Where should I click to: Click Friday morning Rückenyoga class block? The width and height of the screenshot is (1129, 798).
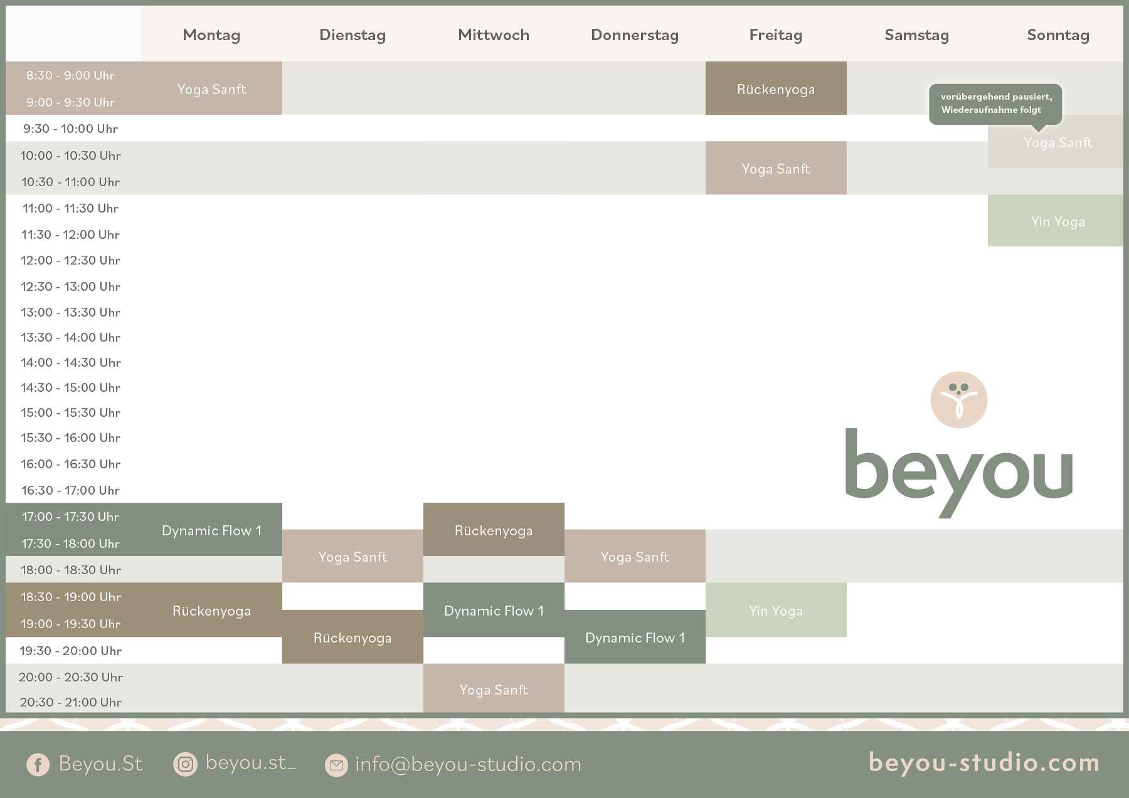[775, 89]
